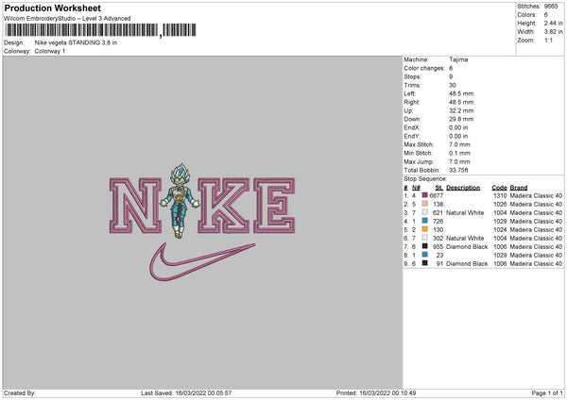Click the 'Production Worksheet' title
This screenshot has width=567, height=400.
[52, 8]
